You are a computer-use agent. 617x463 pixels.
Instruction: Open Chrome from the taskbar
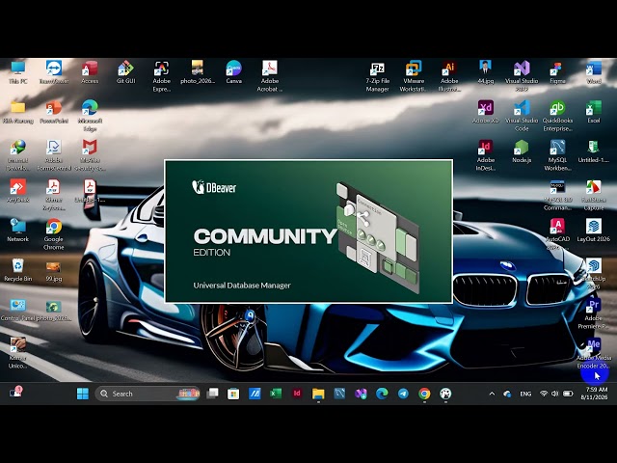[x=424, y=394]
